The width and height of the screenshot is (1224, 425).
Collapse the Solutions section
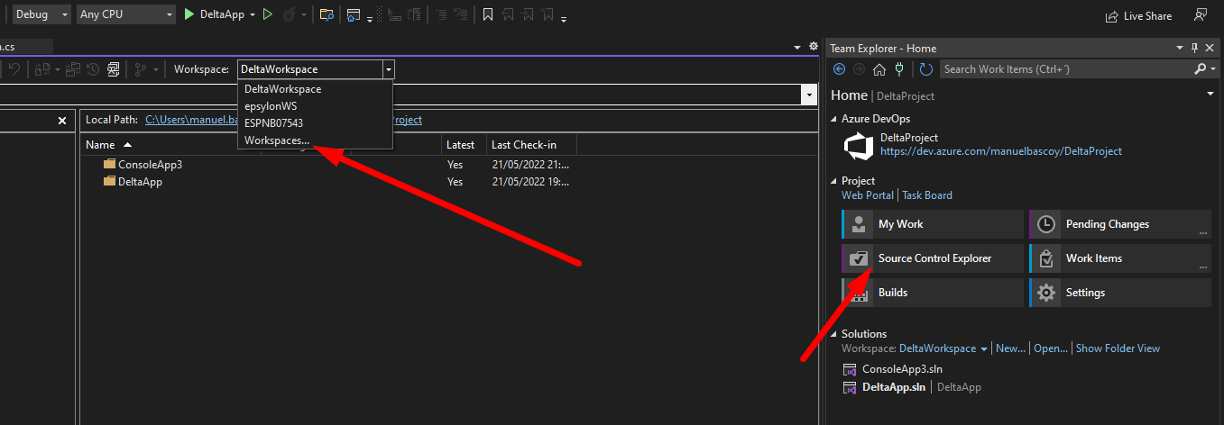pos(834,334)
